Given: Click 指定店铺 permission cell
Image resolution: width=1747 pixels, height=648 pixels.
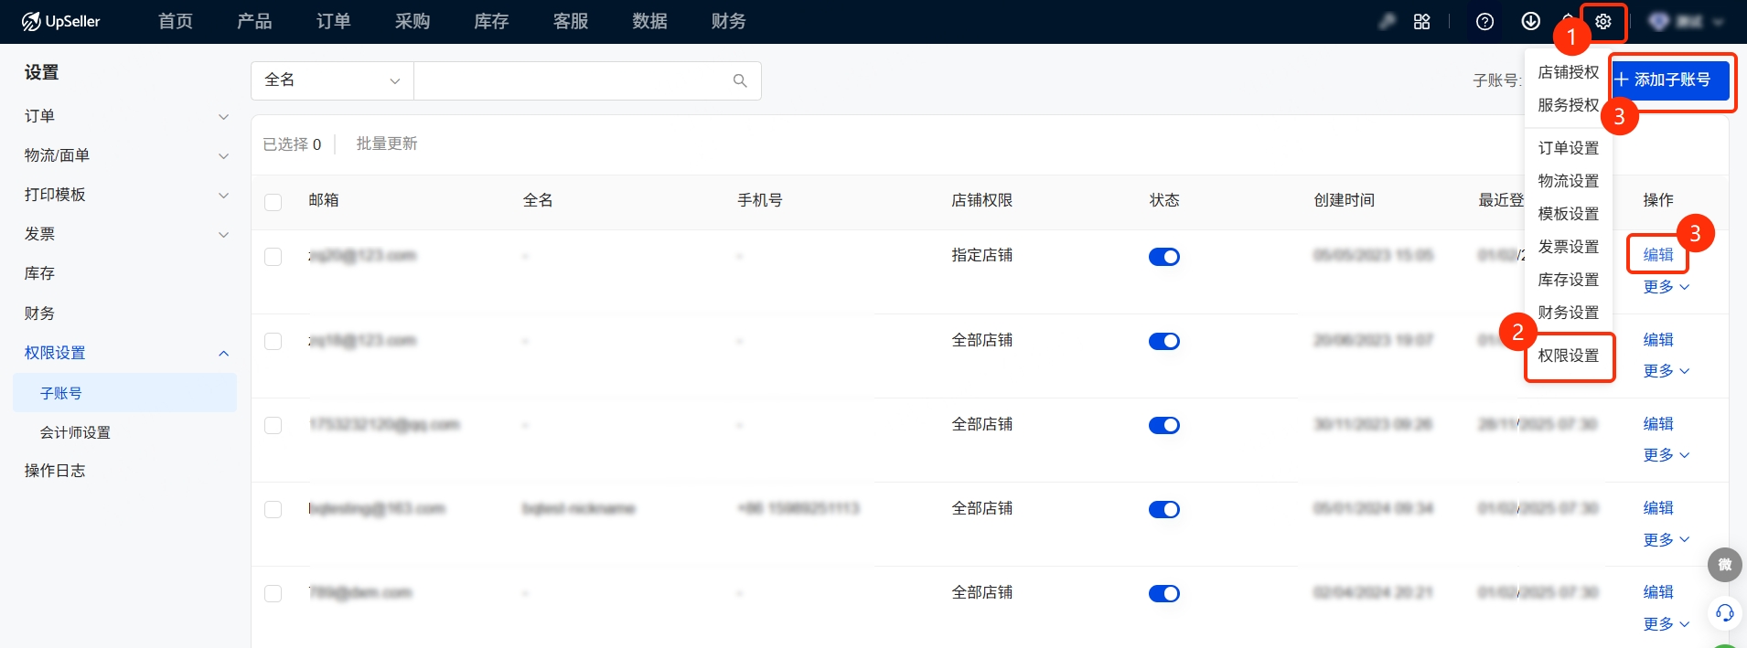Looking at the screenshot, I should click(x=981, y=255).
